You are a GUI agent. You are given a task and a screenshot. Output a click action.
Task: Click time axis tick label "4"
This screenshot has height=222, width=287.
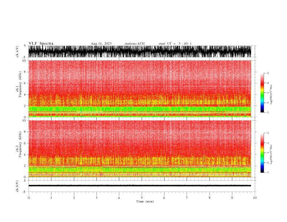(119, 198)
